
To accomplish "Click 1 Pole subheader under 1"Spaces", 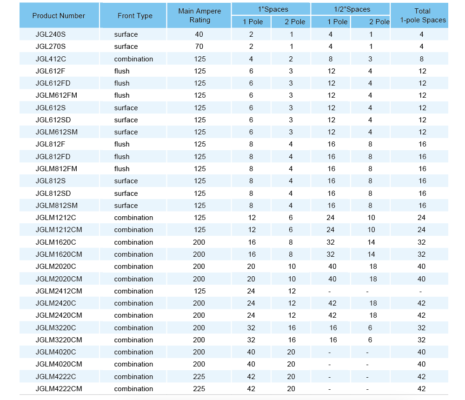I will pyautogui.click(x=252, y=22).
